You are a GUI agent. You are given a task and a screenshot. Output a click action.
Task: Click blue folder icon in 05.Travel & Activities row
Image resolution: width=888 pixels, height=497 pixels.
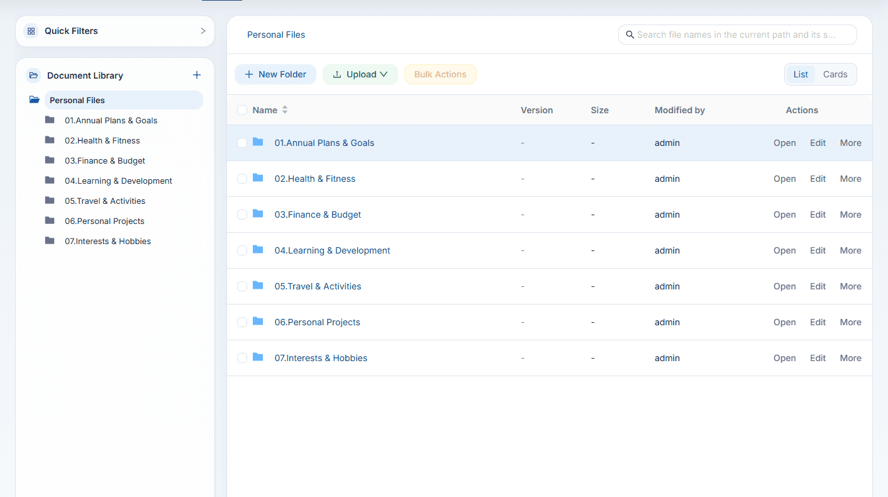tap(258, 285)
